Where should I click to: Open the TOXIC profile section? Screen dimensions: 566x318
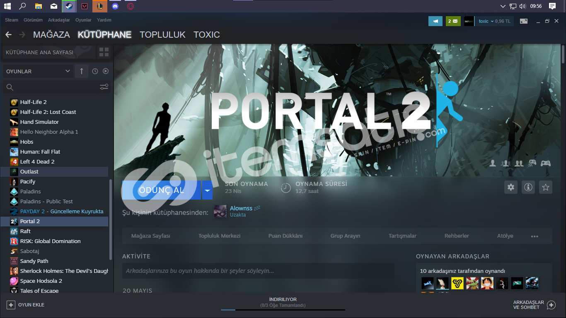(207, 35)
